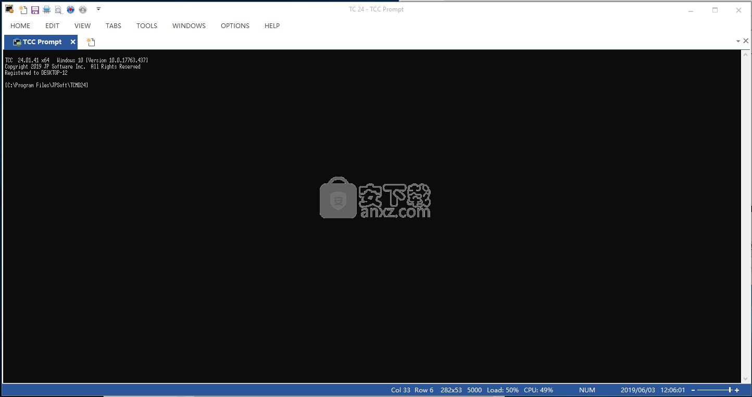The image size is (752, 397).
Task: Click the zoom out minus button
Action: click(x=693, y=390)
